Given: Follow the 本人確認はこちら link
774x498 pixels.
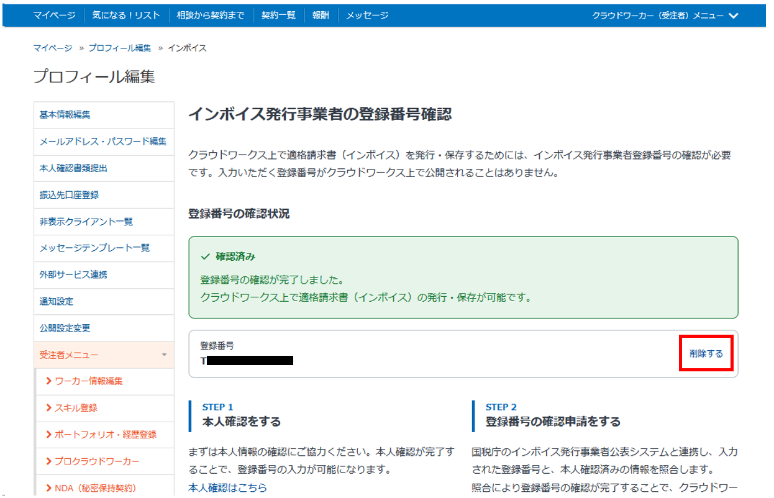Looking at the screenshot, I should click(227, 487).
